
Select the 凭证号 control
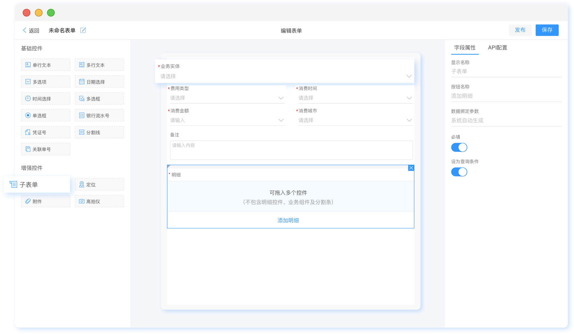(45, 132)
